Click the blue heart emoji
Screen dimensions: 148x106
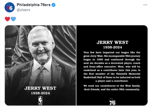(13, 19)
